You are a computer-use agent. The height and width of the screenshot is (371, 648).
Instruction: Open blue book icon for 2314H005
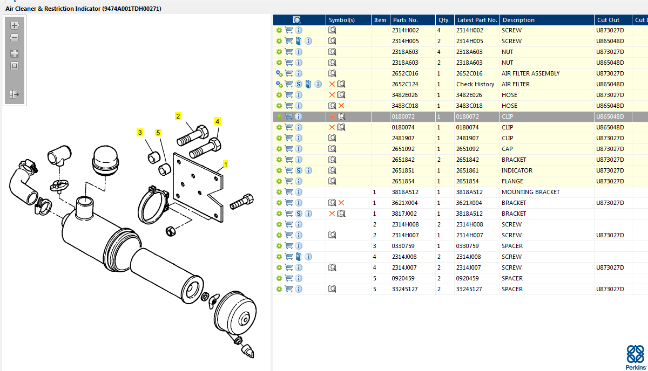[x=299, y=41]
